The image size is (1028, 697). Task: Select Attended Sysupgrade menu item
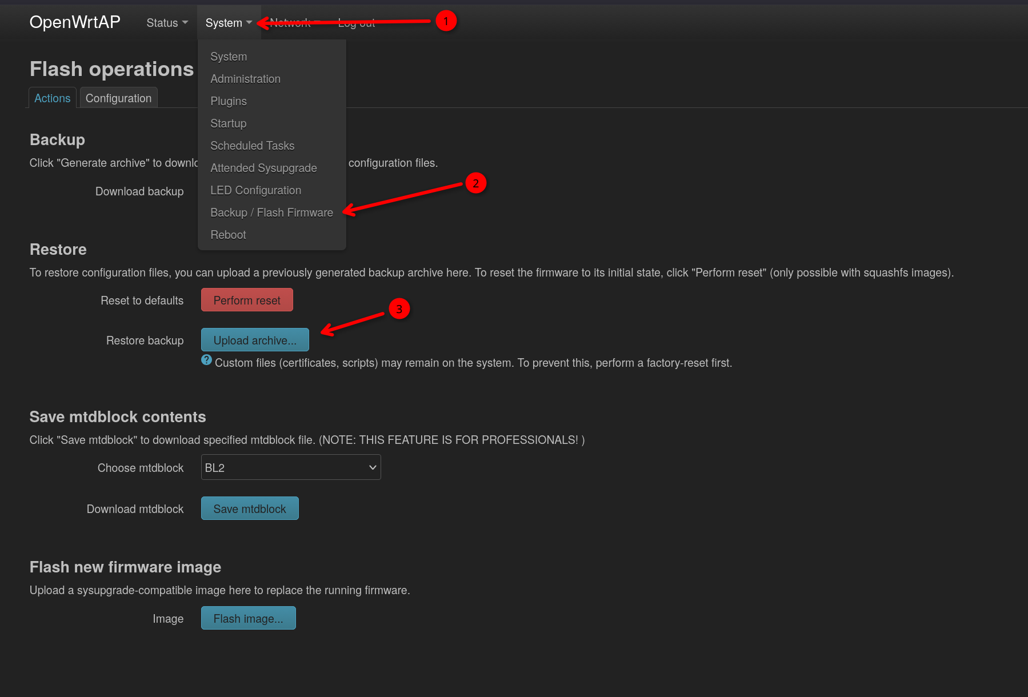click(x=263, y=168)
